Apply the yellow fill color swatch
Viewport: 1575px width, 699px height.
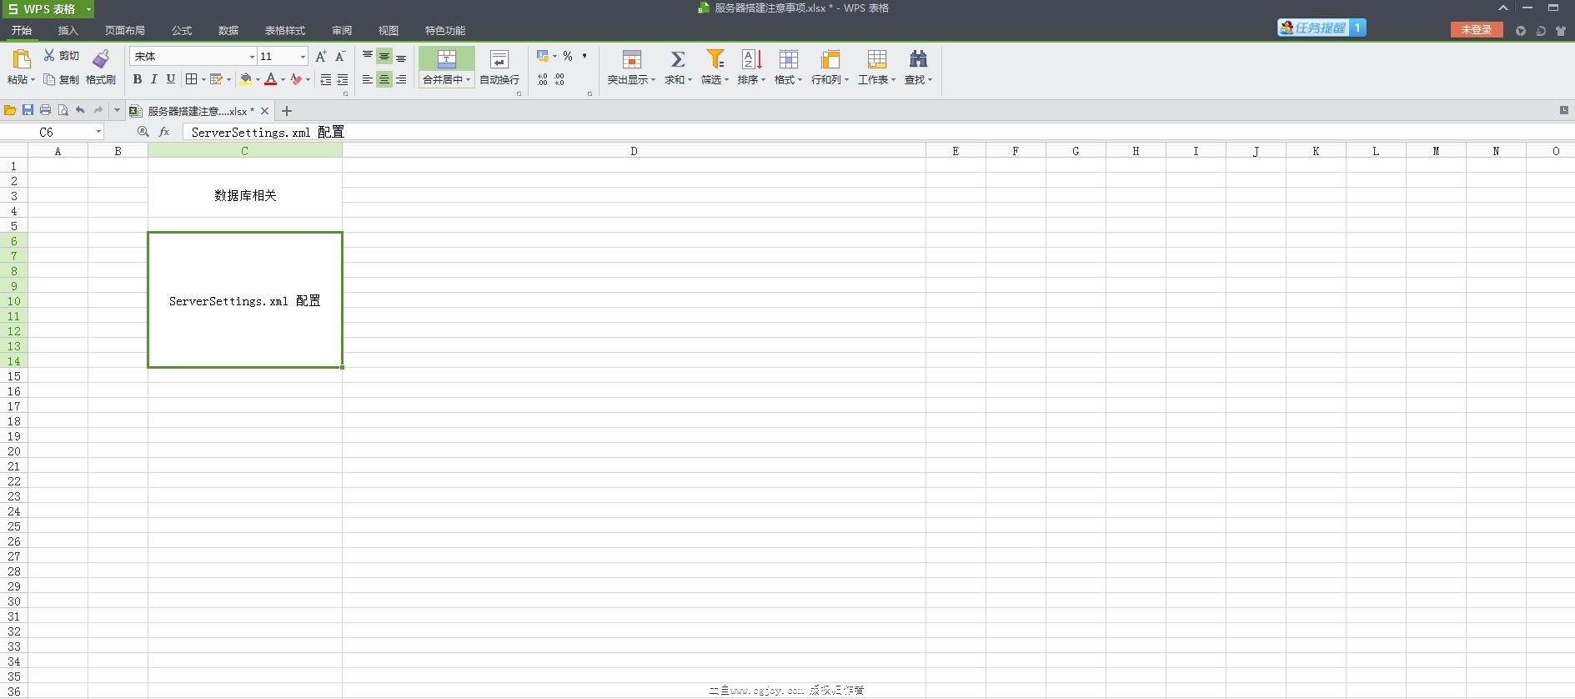click(246, 79)
